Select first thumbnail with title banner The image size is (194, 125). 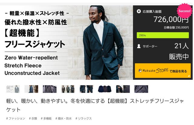(x=13, y=89)
